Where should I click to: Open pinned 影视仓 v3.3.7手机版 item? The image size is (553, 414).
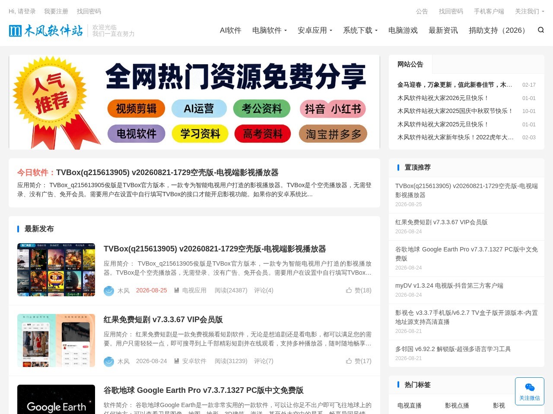(x=467, y=317)
